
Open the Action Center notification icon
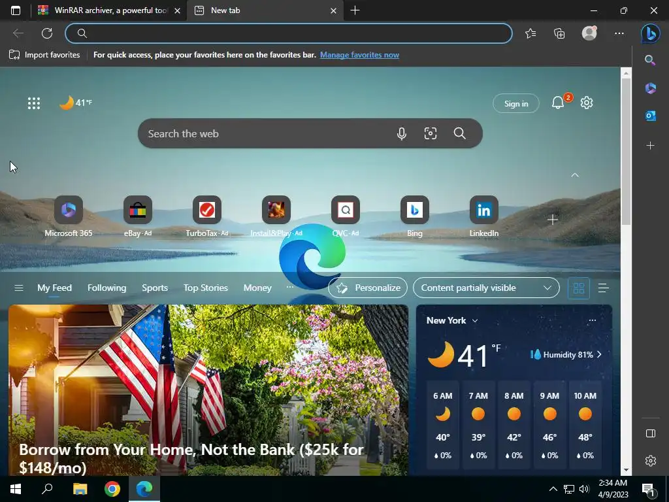click(x=648, y=490)
